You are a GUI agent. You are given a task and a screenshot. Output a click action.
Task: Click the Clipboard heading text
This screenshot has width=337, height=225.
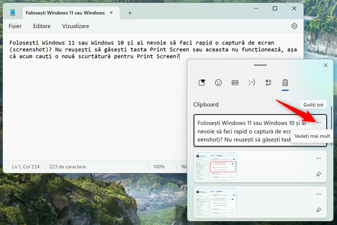coord(205,105)
